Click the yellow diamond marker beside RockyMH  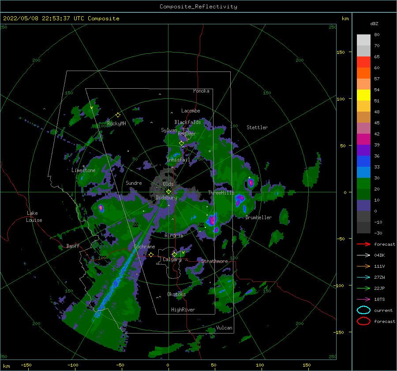pyautogui.click(x=118, y=115)
